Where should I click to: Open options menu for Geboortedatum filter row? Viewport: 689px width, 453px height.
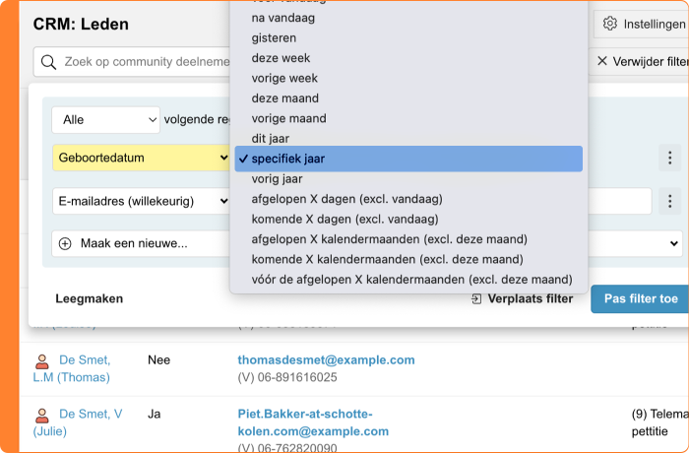pyautogui.click(x=669, y=158)
